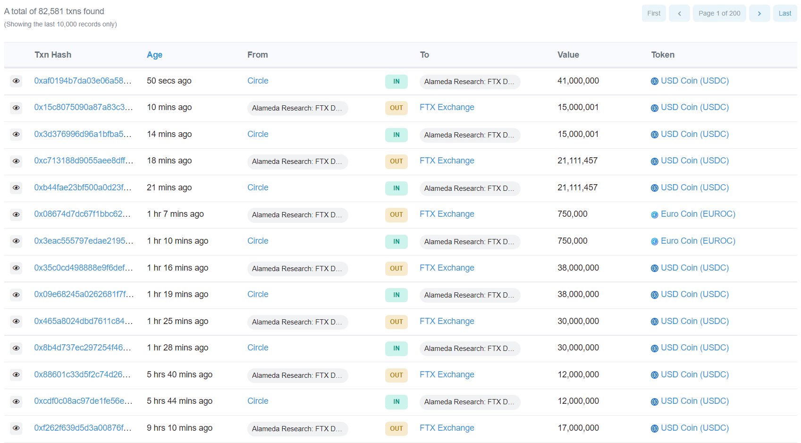Click the USD Coin token icon on first row
This screenshot has height=443, width=801.
click(654, 81)
